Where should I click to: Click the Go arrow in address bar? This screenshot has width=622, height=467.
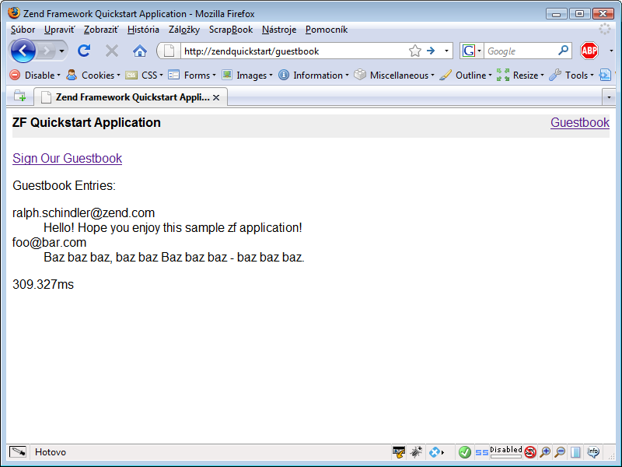(431, 51)
